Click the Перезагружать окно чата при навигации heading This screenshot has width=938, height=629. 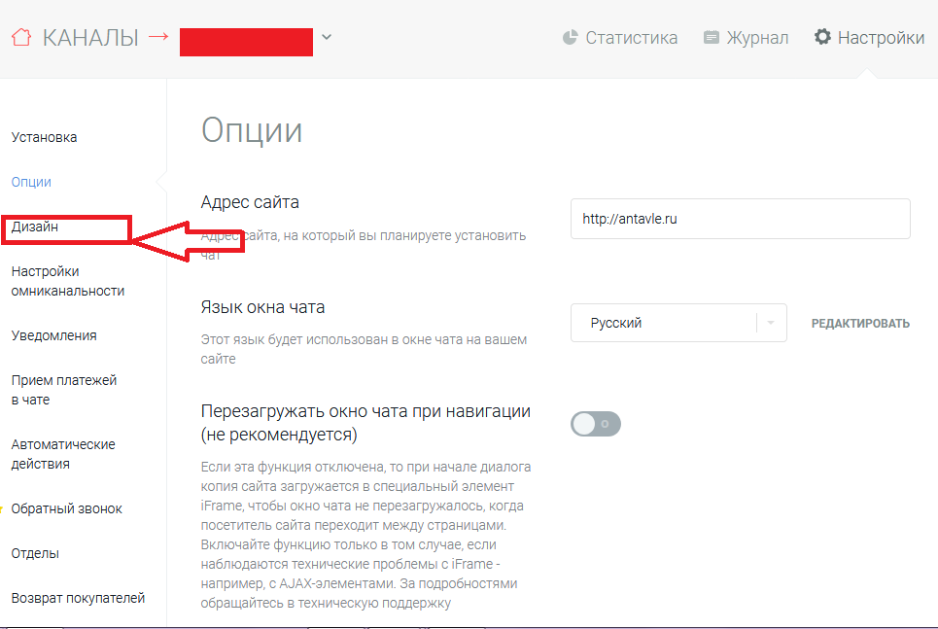365,423
